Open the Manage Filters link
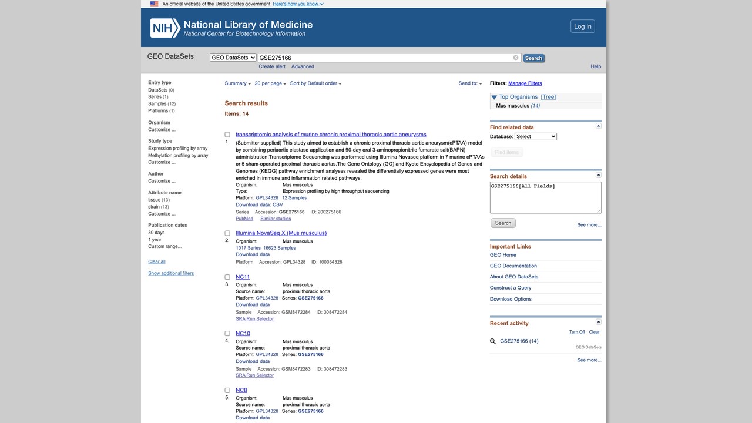 [x=525, y=83]
